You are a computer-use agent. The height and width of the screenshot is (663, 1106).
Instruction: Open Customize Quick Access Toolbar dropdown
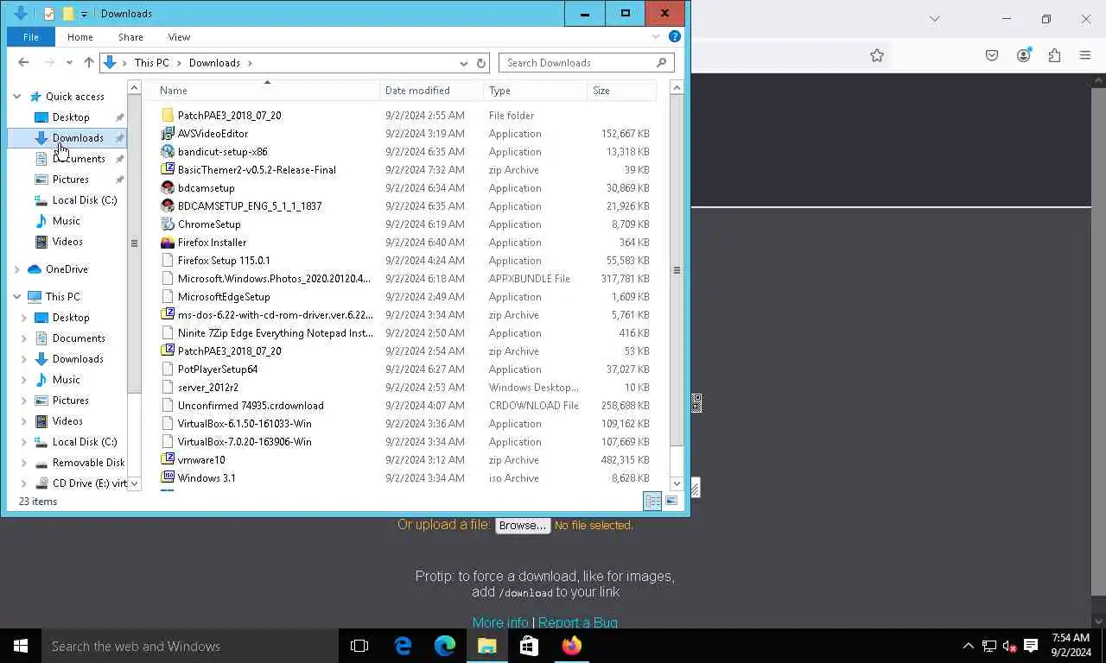click(x=84, y=14)
